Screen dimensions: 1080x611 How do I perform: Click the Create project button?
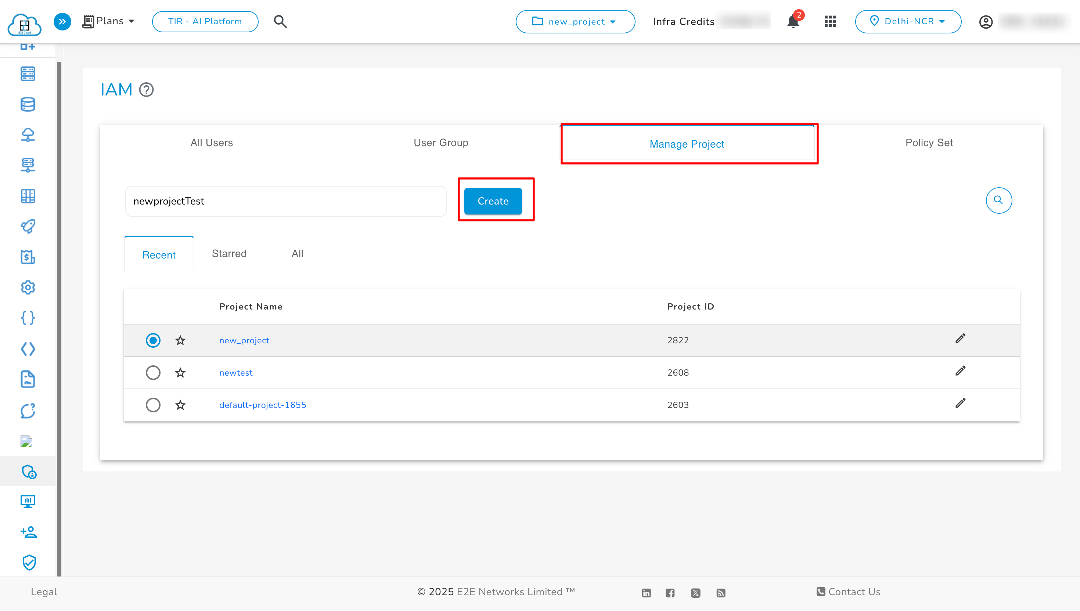point(493,202)
